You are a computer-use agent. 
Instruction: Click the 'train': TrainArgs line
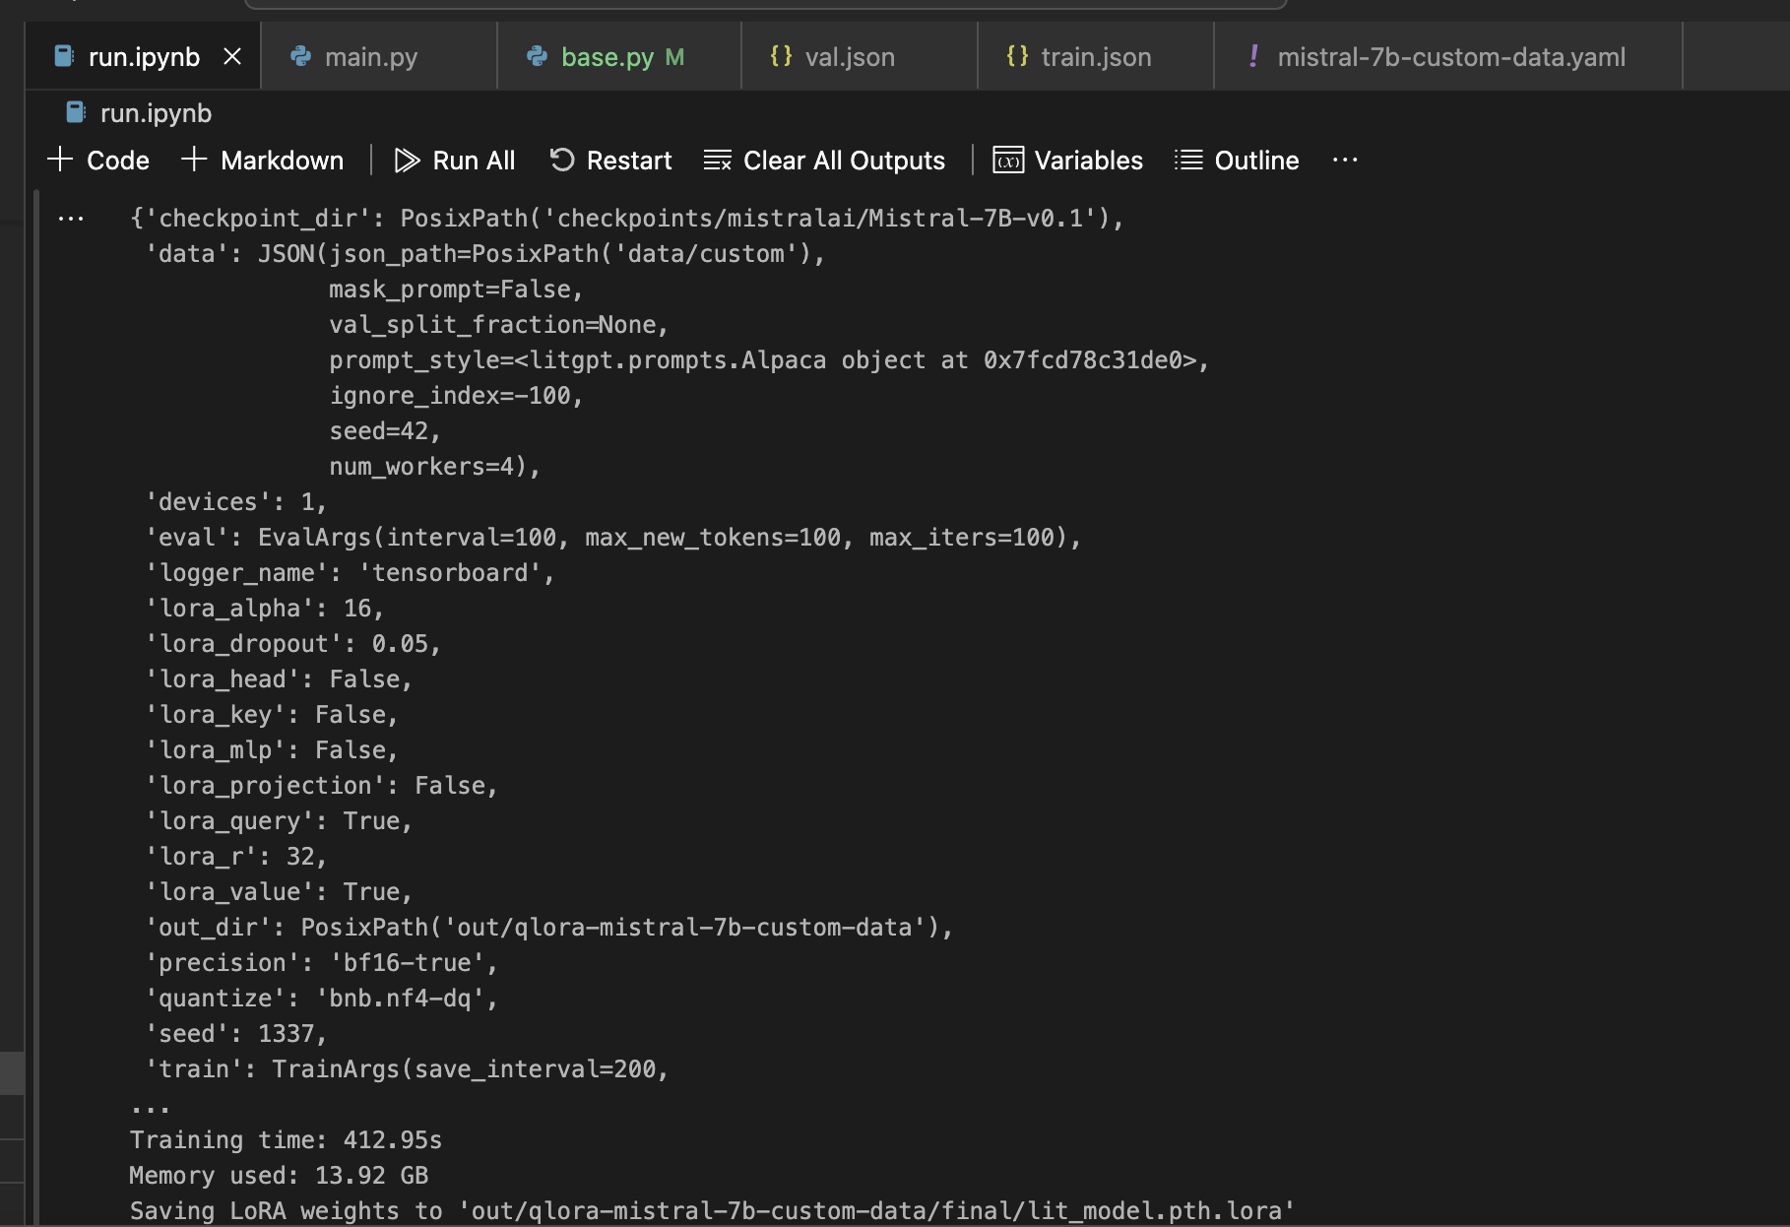coord(407,1069)
